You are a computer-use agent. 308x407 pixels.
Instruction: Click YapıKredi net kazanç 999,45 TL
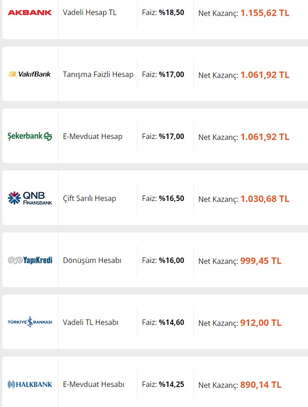click(x=261, y=261)
